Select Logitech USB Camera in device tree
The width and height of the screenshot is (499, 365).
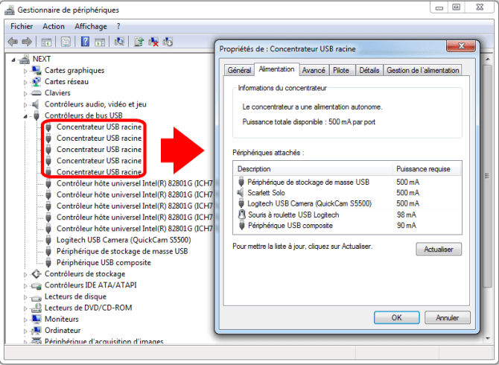tap(124, 240)
